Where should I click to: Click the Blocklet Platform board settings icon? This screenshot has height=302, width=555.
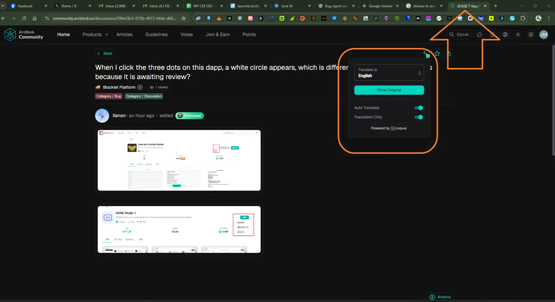(140, 87)
